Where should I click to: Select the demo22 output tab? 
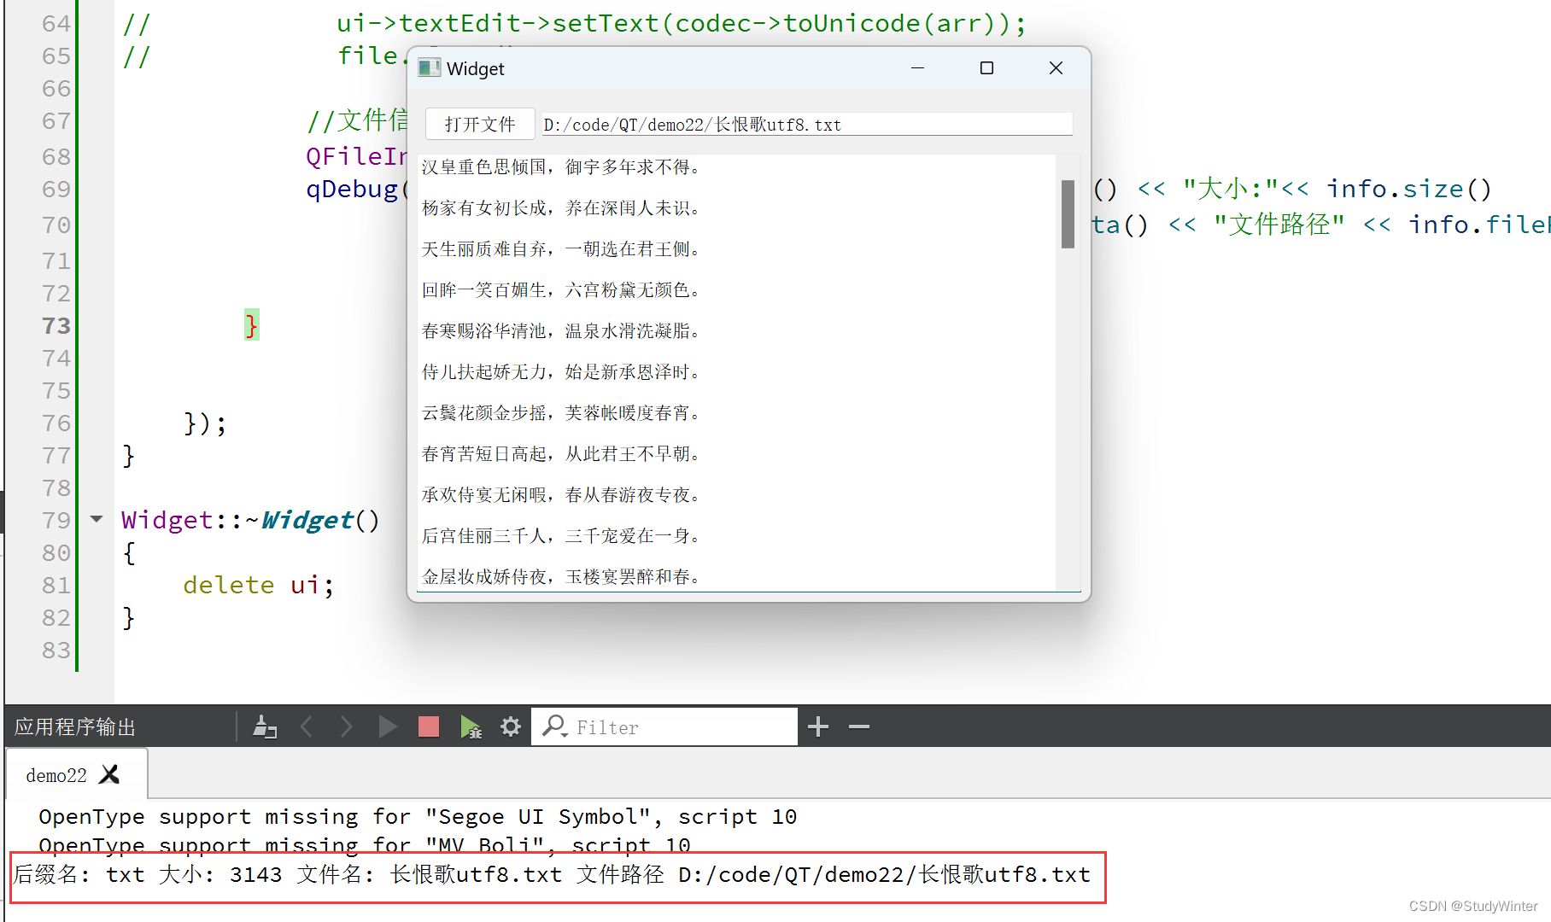[x=56, y=774]
